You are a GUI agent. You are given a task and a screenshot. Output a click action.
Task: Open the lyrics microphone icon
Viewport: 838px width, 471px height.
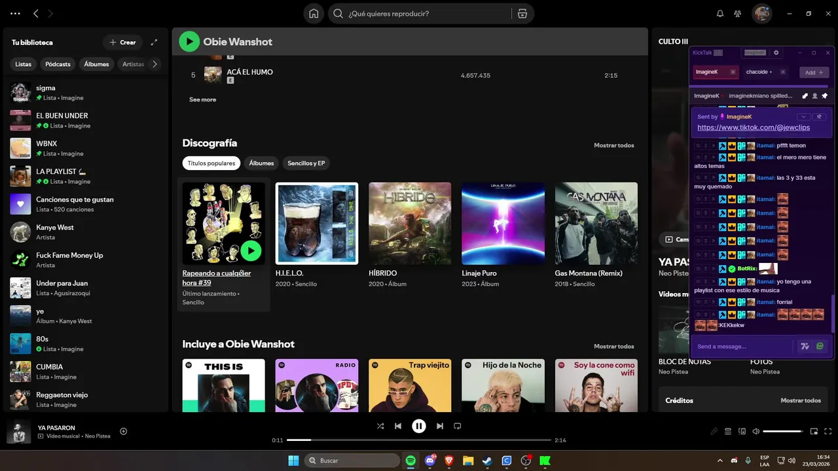click(714, 432)
